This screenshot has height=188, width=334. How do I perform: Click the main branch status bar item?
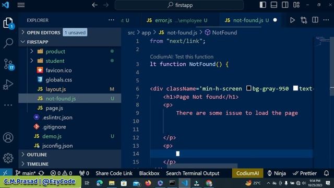click(26, 173)
